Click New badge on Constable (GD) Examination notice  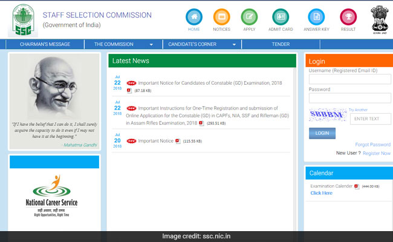click(x=131, y=83)
